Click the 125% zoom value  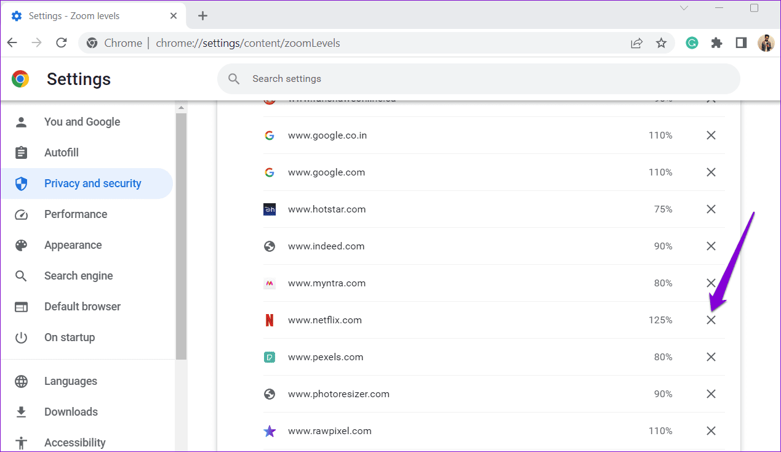[660, 320]
